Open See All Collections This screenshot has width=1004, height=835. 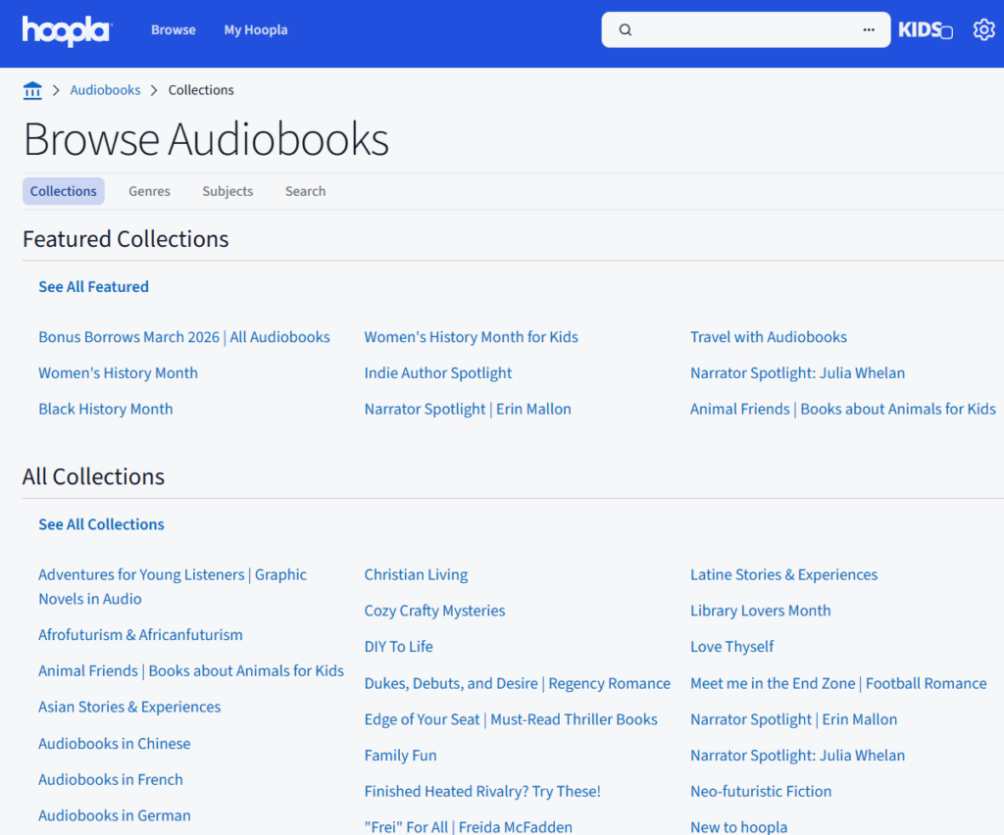[101, 524]
